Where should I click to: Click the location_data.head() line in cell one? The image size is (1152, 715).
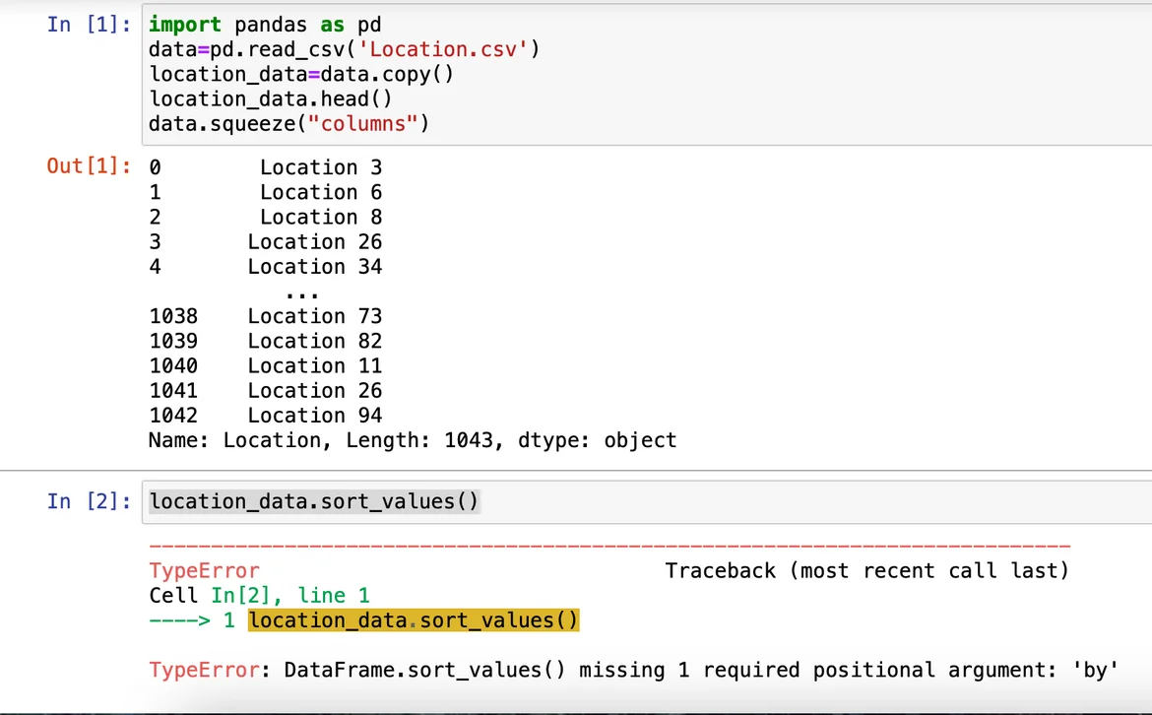point(271,98)
